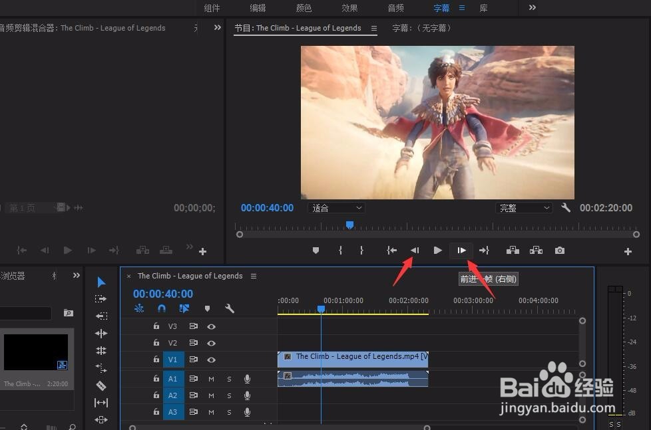This screenshot has width=651, height=430.
Task: Toggle insert sequence as nest option
Action: click(x=139, y=308)
